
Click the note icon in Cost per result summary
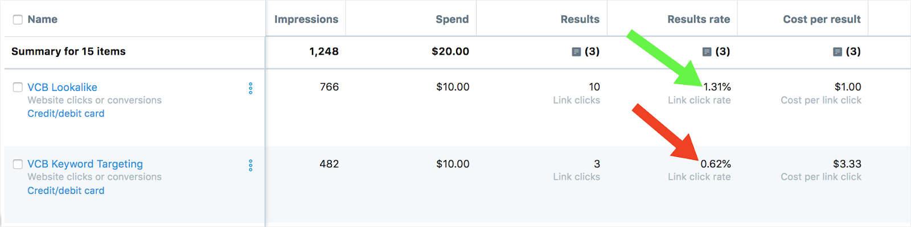click(837, 52)
